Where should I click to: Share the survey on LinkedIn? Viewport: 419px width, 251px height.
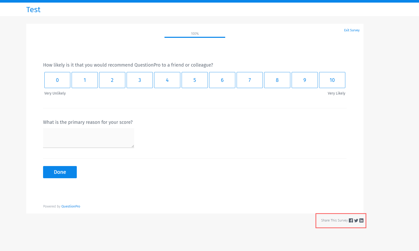[x=361, y=220]
